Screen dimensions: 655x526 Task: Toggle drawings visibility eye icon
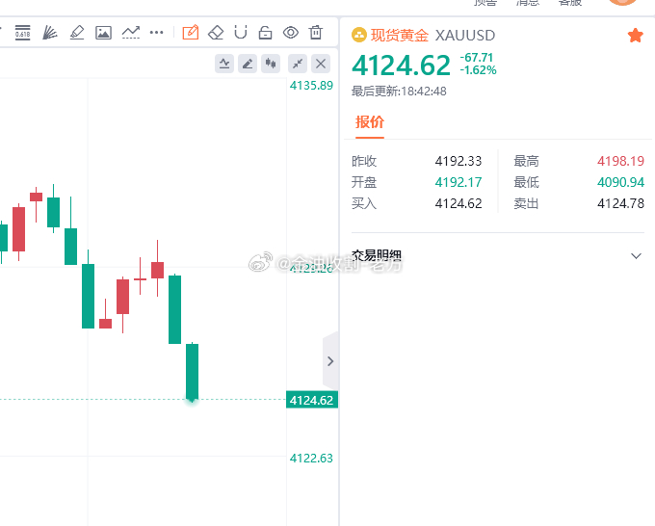pos(291,32)
